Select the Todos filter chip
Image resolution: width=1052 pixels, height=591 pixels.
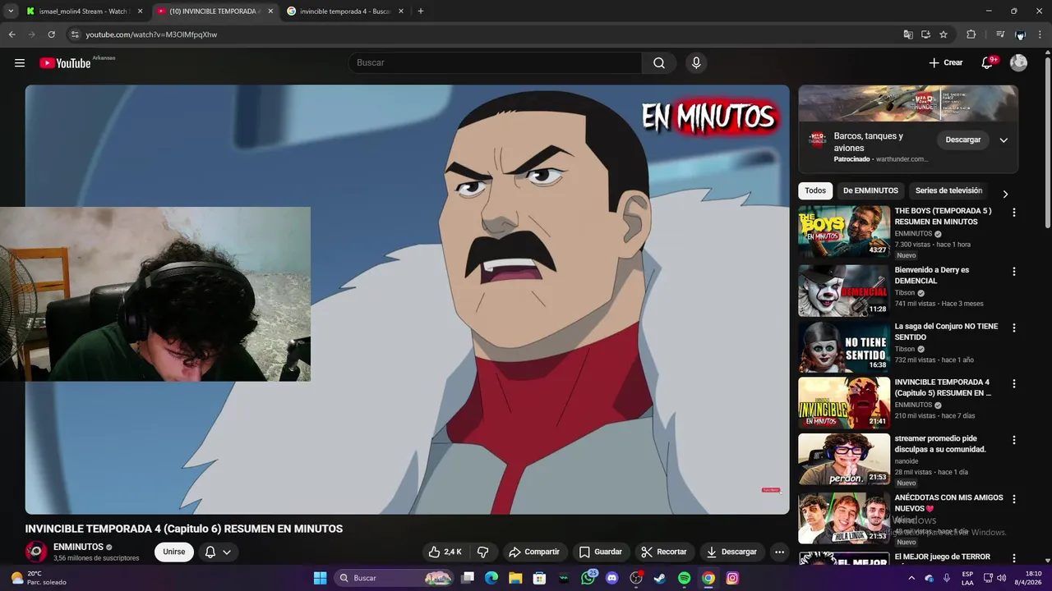click(x=815, y=190)
